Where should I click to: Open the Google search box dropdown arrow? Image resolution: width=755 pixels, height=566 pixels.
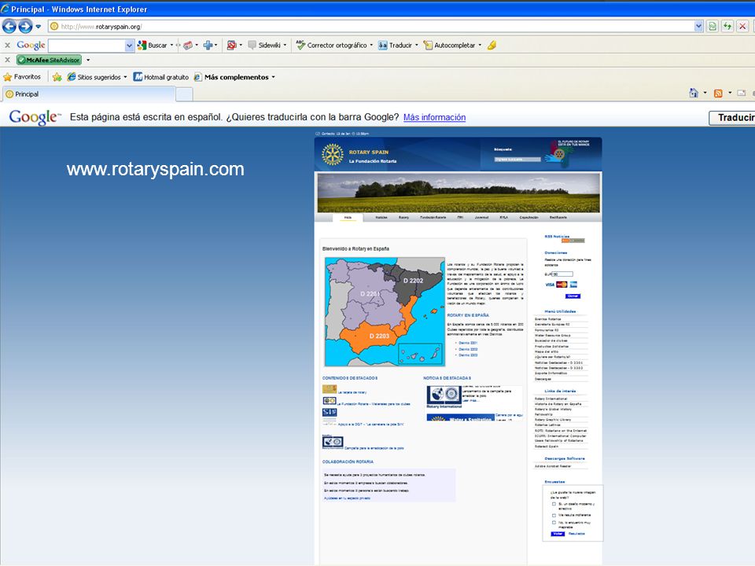(x=129, y=46)
